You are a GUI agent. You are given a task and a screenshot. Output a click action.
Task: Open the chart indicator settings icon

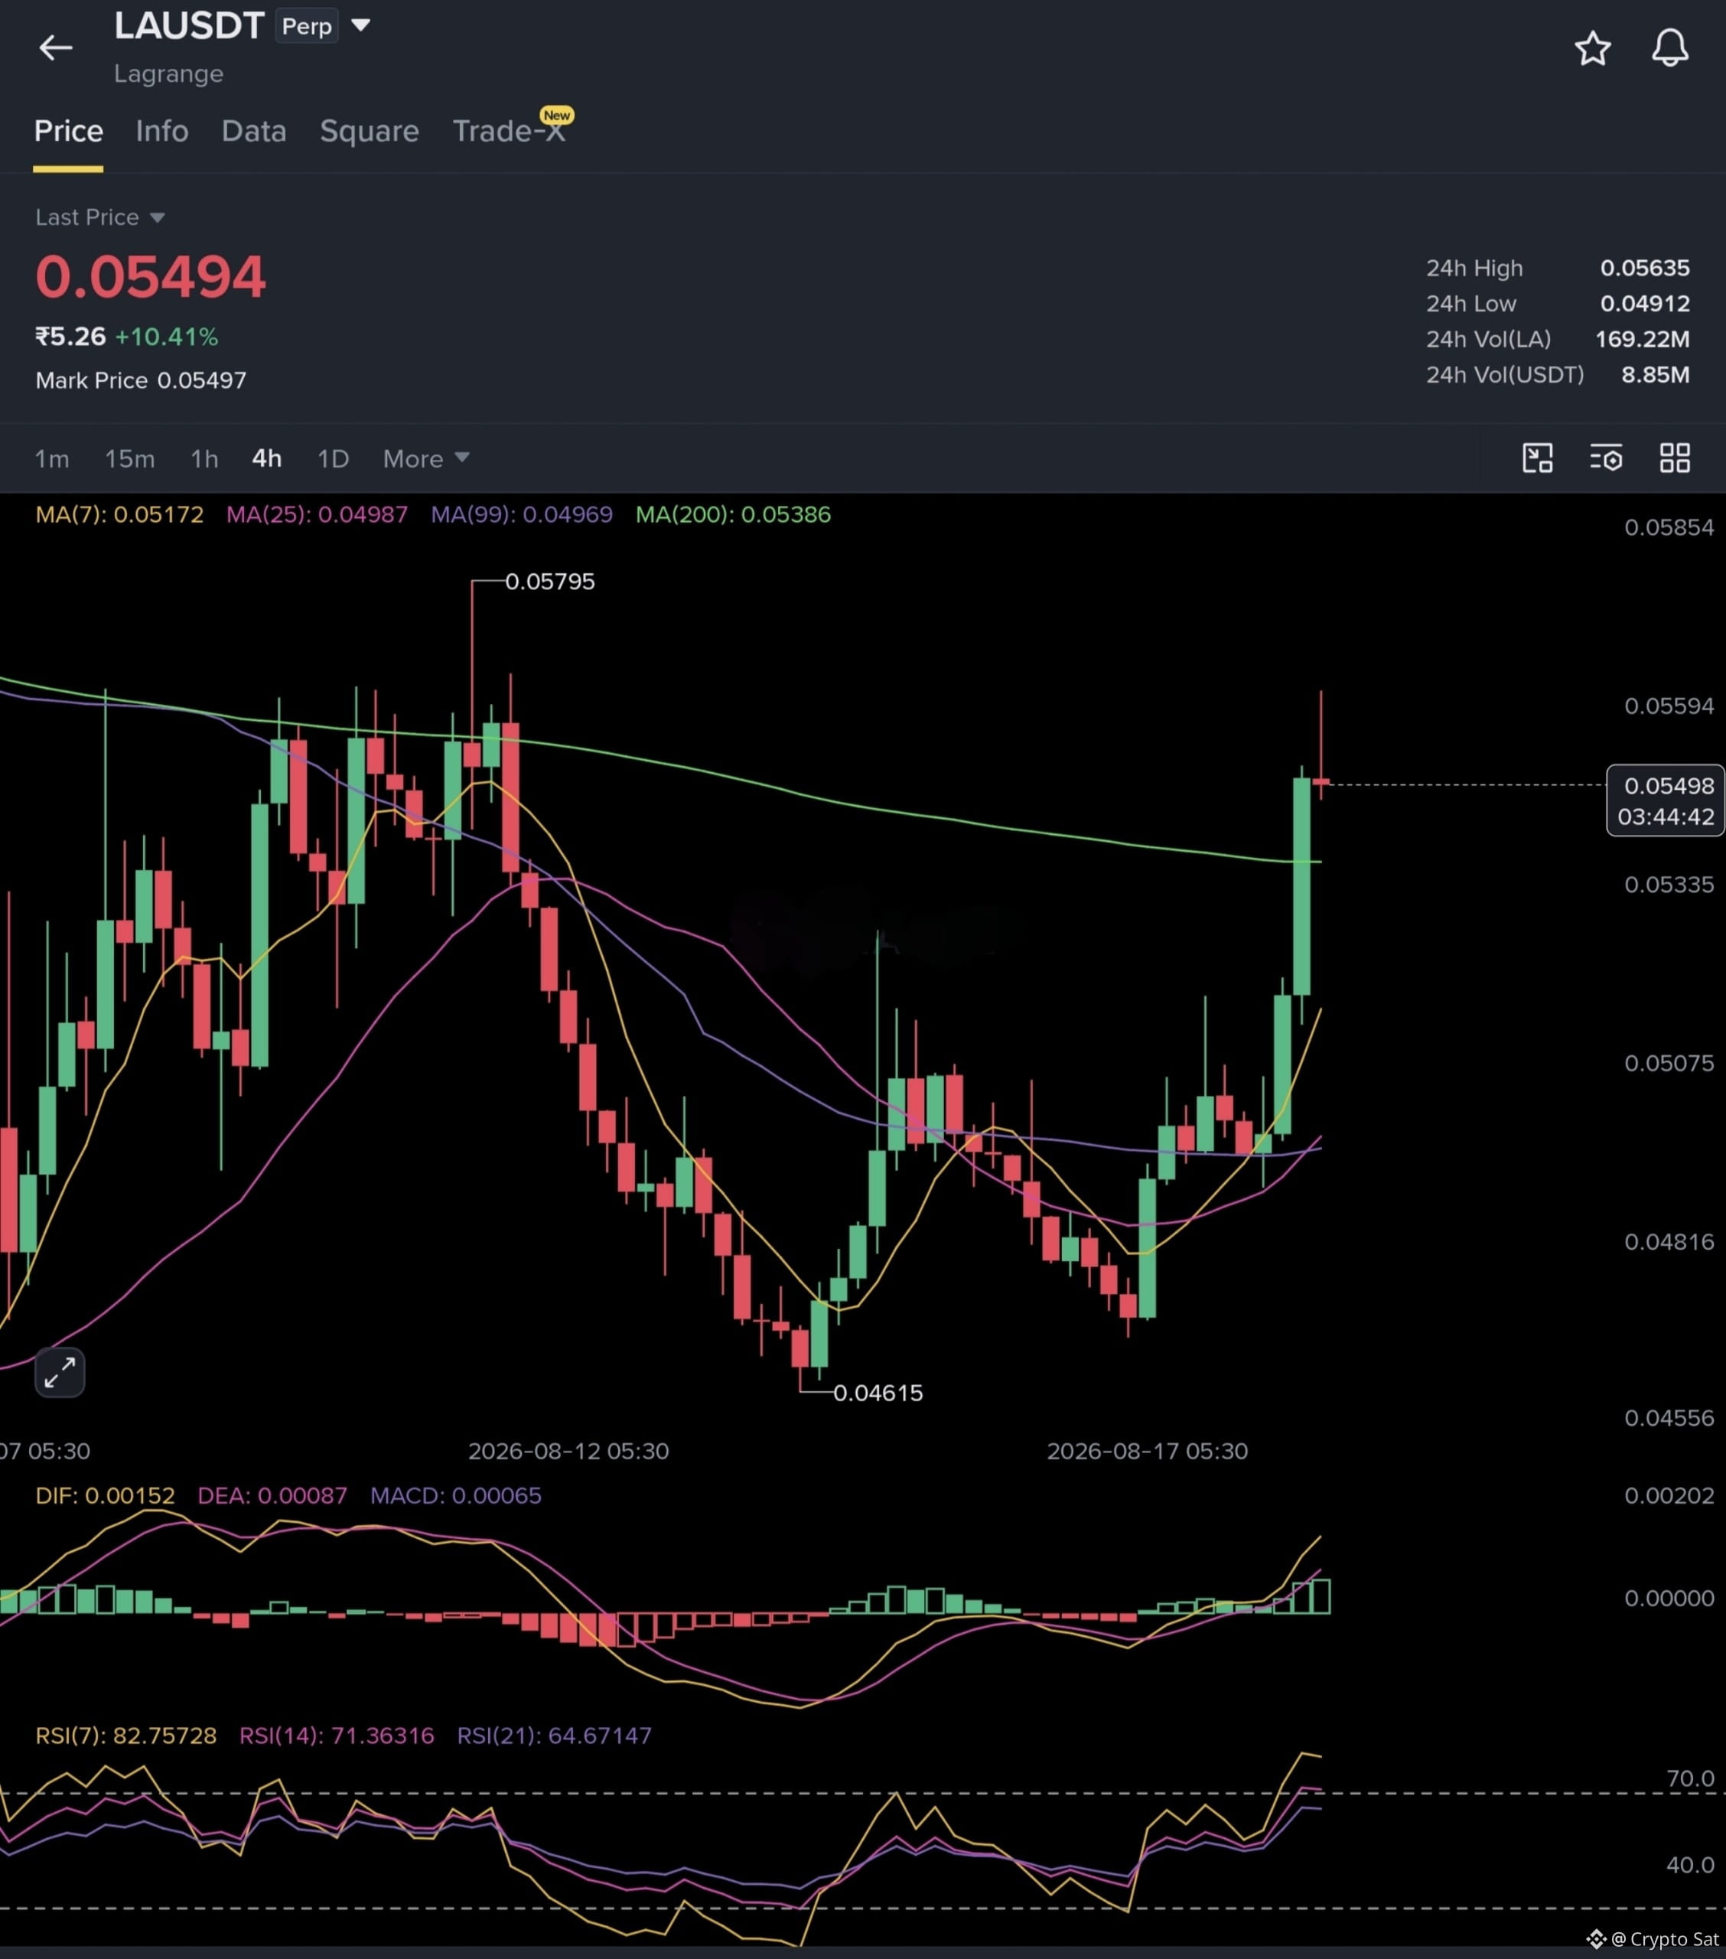coord(1606,458)
